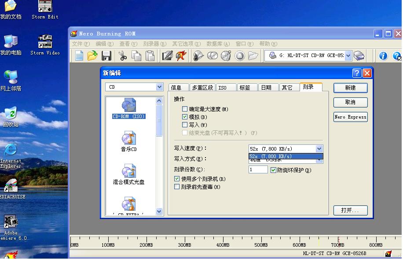The image size is (403, 259).
Task: Click the Copy CD twin-disc icon
Action: [212, 56]
